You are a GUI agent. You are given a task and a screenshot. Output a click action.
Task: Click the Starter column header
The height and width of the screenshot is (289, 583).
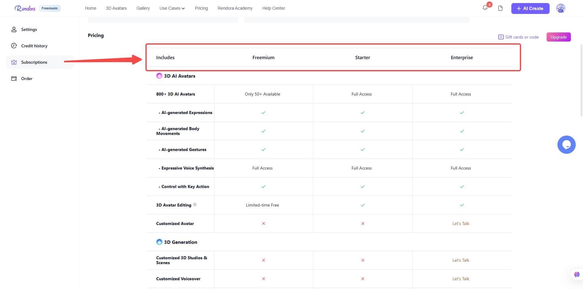tap(363, 57)
